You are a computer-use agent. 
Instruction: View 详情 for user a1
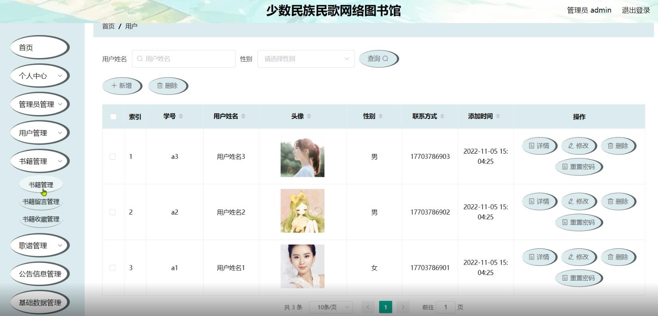[x=539, y=257]
